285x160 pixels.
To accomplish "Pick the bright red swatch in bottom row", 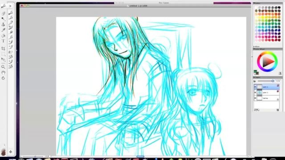I will (273, 40).
